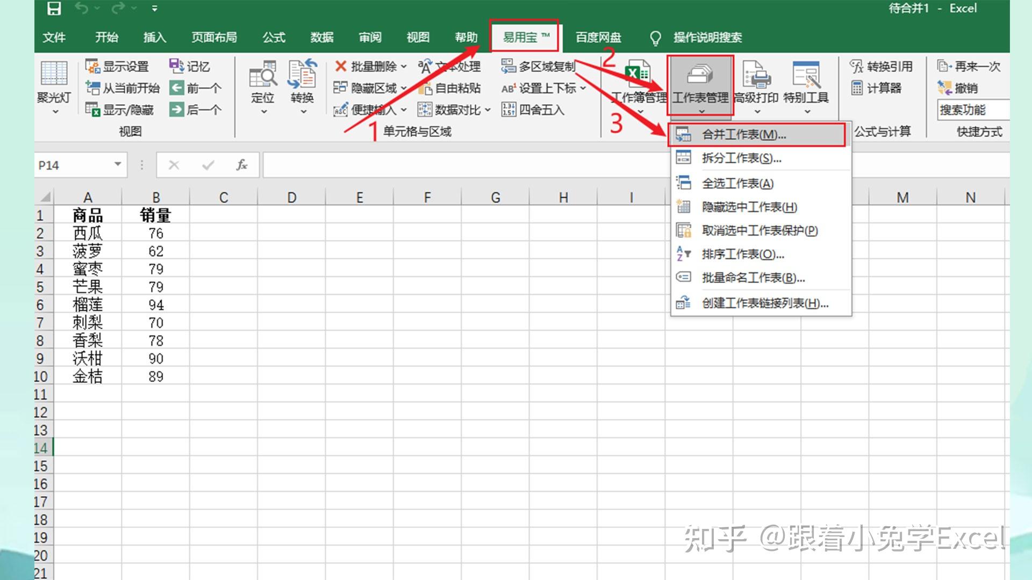Undo the last action in the title bar
Screen dimensions: 1032x580
(x=81, y=8)
